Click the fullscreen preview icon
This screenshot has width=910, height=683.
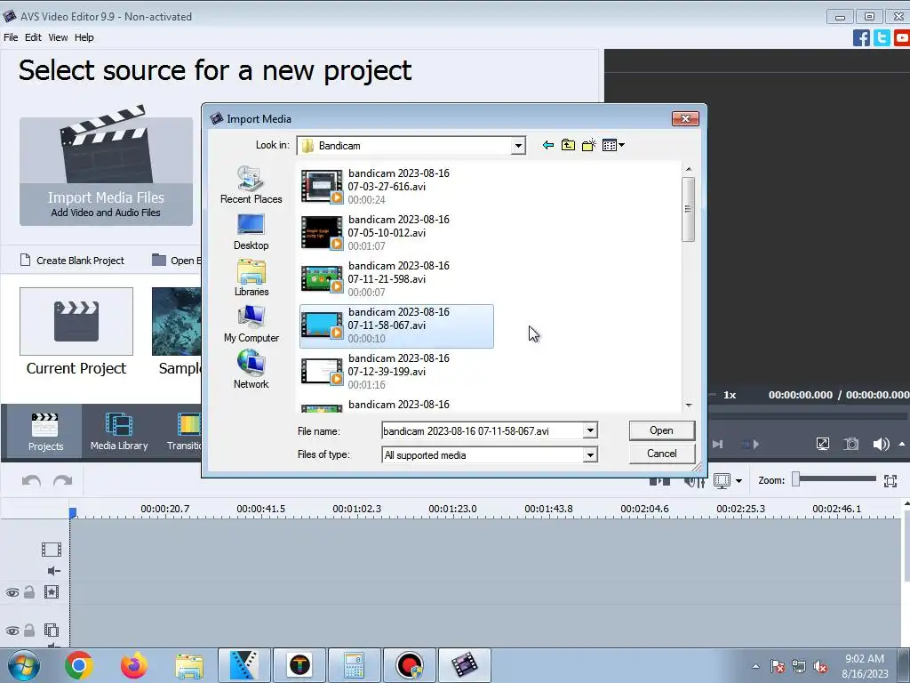[x=822, y=445]
